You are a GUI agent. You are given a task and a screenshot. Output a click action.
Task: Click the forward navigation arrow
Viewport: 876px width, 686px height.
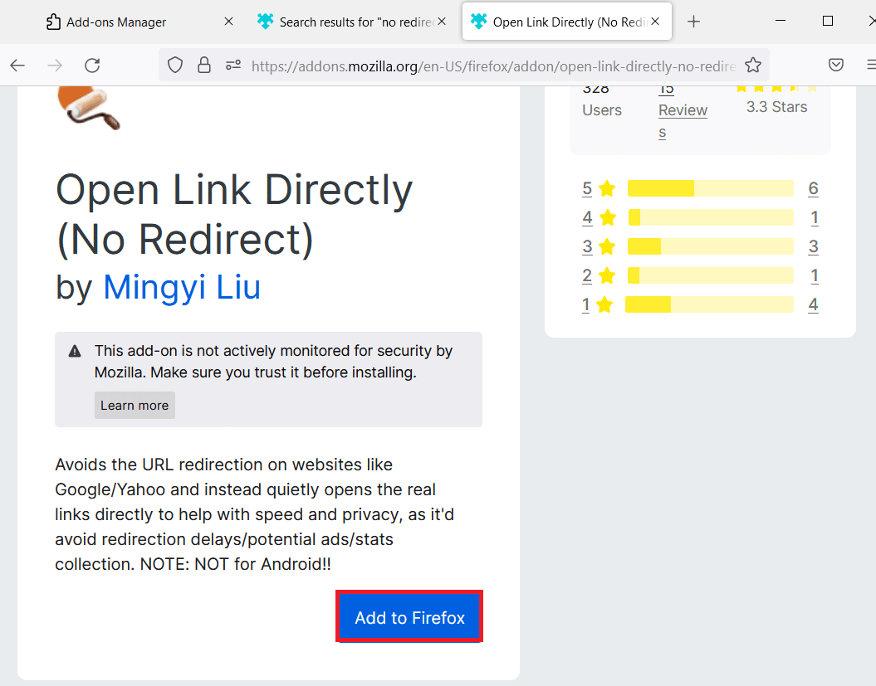[x=55, y=66]
